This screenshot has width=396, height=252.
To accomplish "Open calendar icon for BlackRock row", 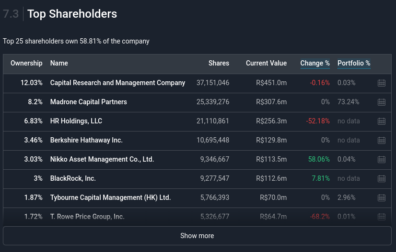I will [x=381, y=179].
